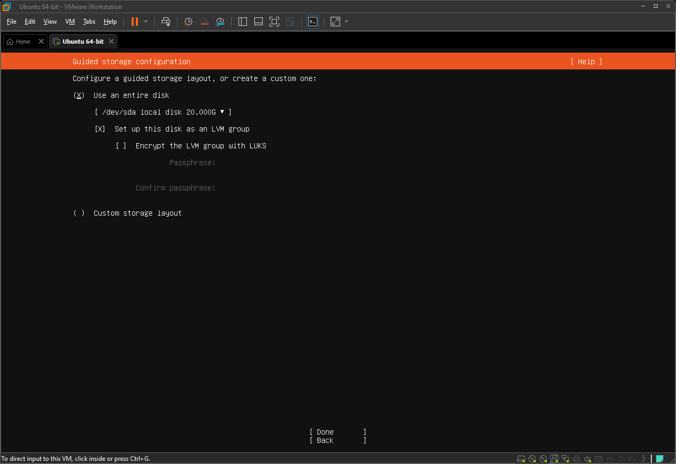Expand the power options arrow beside Pause
Image resolution: width=676 pixels, height=464 pixels.
pos(146,22)
